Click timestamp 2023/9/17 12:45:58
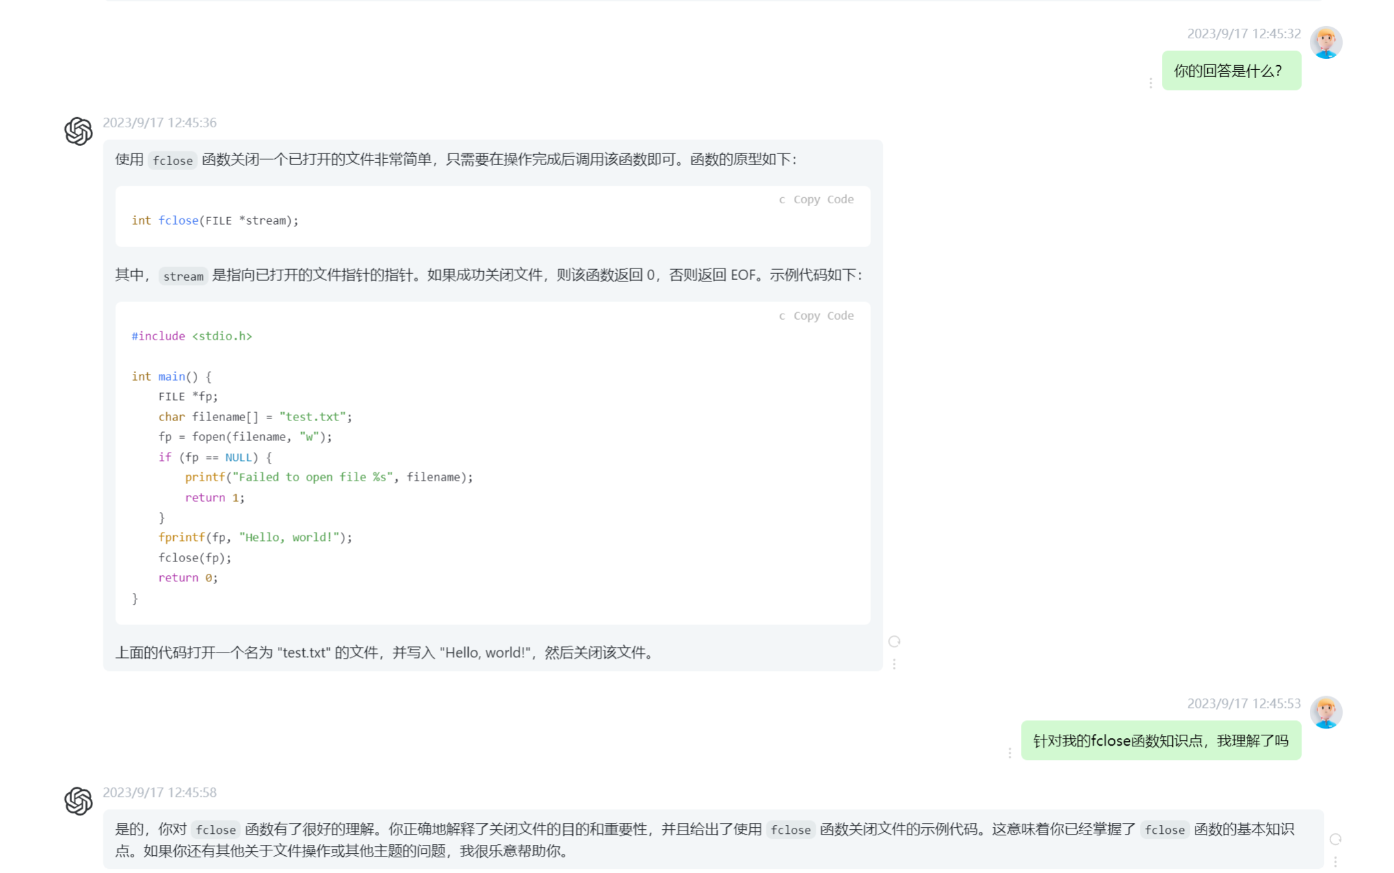Viewport: 1394px width, 873px height. pyautogui.click(x=159, y=792)
